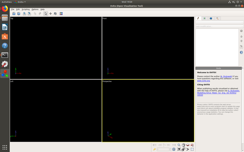Open the empty pipeline selector dropdown
244x152 pixels.
(x=219, y=22)
